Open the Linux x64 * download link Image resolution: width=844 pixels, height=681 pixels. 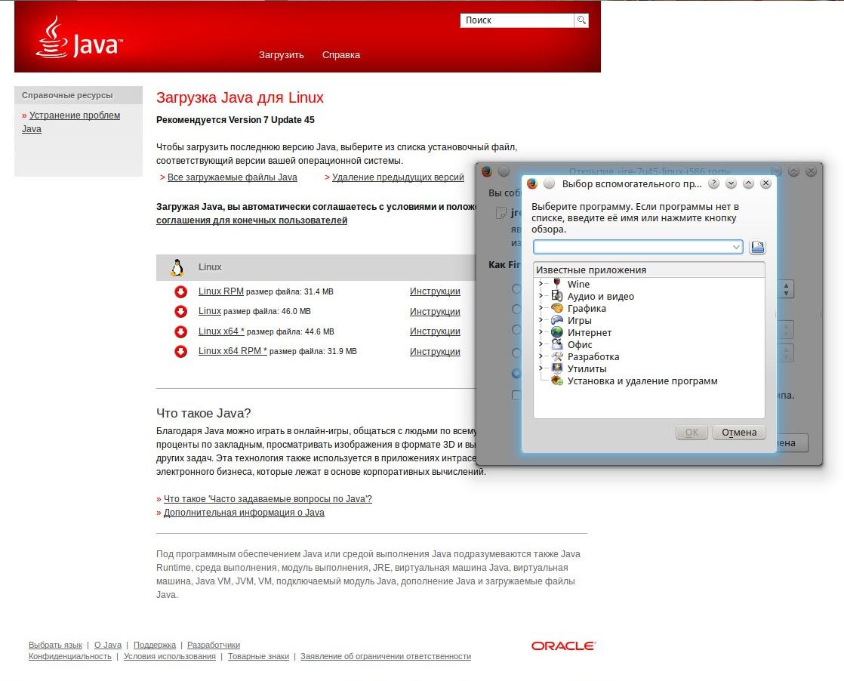[221, 331]
